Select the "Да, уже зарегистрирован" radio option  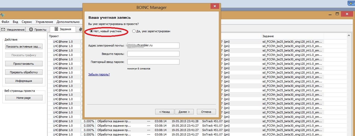[x=151, y=31]
